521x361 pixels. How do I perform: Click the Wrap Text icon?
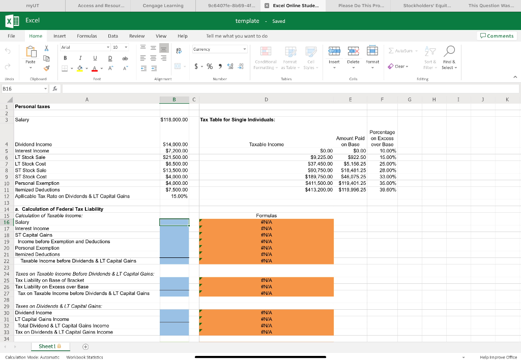coord(179,51)
